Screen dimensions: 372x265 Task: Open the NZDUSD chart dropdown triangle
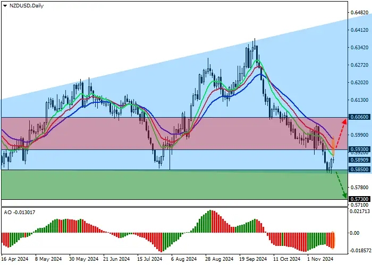[5, 6]
